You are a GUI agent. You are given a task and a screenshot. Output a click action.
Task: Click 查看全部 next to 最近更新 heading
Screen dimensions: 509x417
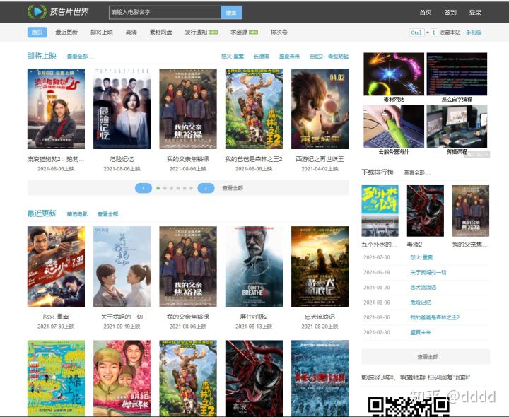tap(110, 214)
